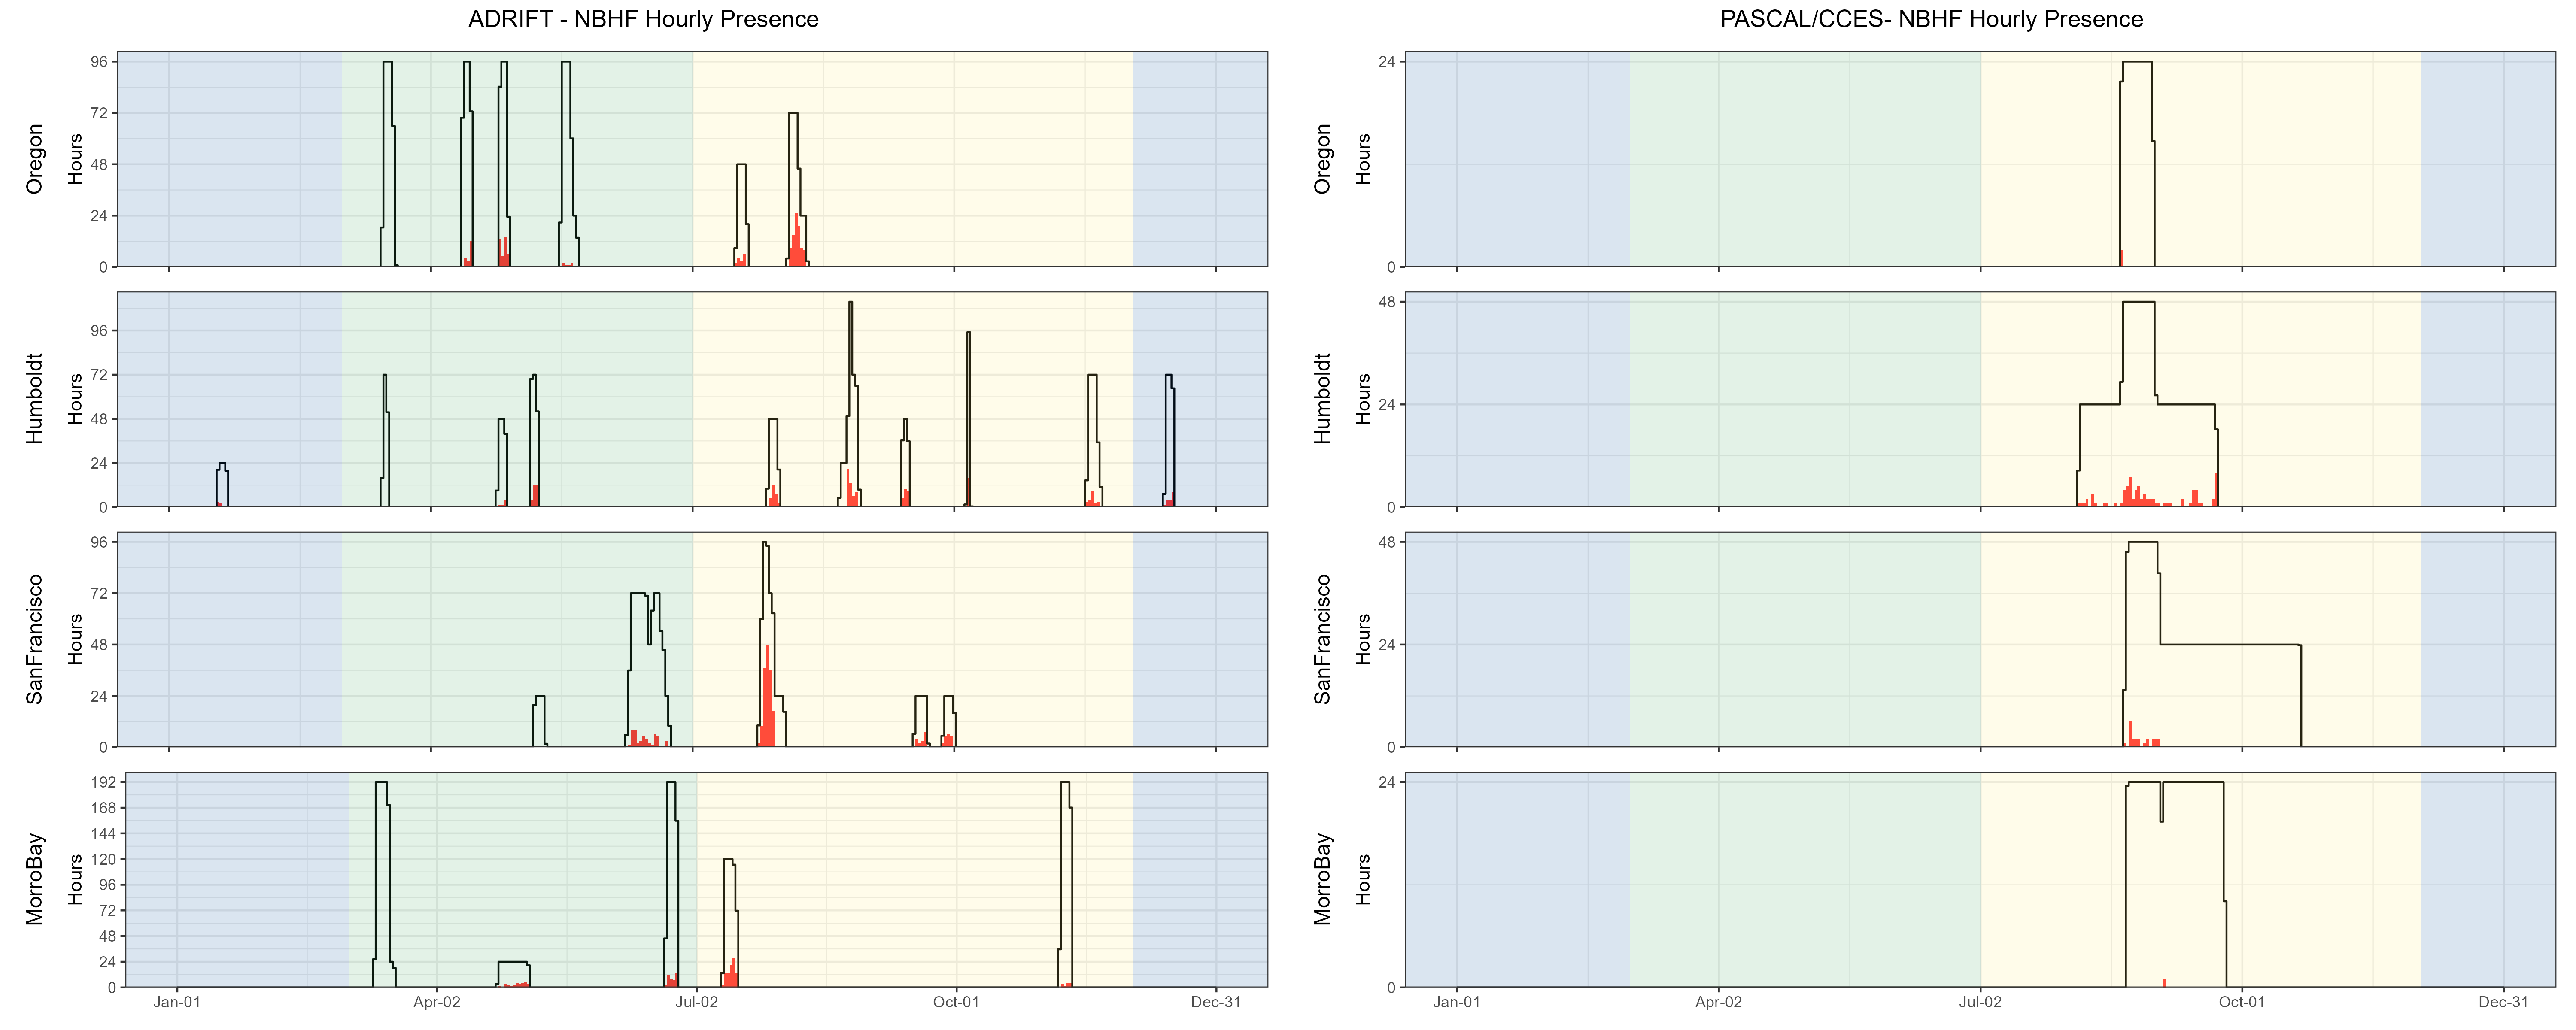The image size is (2576, 1030).
Task: Click the 24 tick on PASCAL/CCES SanFrancisco axis
Action: (1387, 644)
